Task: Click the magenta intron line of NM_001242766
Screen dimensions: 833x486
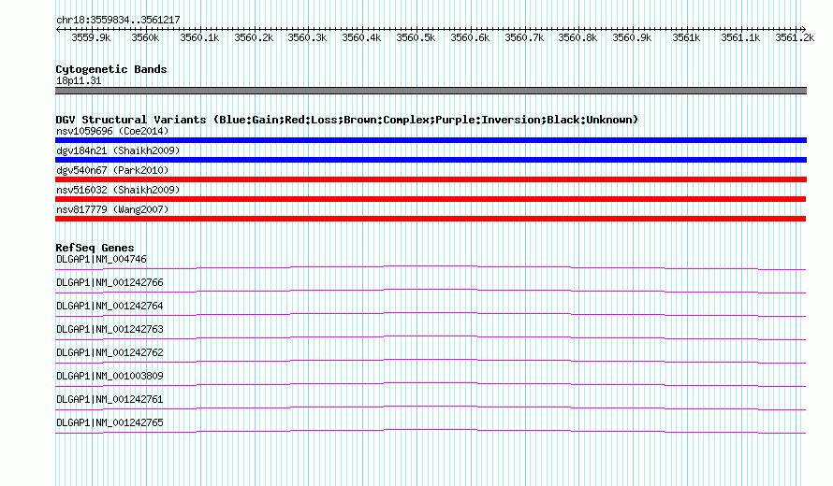Action: pyautogui.click(x=431, y=289)
